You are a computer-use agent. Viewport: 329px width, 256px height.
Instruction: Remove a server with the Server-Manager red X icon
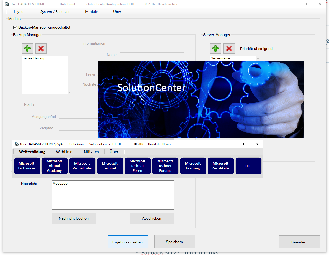click(229, 48)
